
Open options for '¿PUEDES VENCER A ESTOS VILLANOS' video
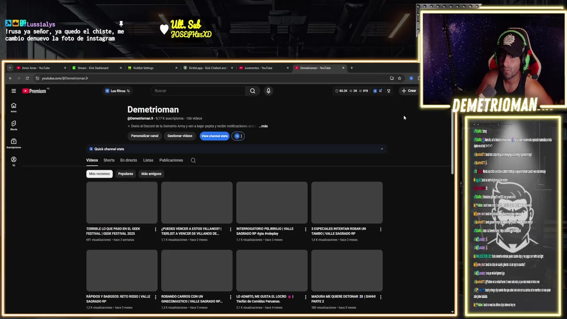pyautogui.click(x=230, y=229)
